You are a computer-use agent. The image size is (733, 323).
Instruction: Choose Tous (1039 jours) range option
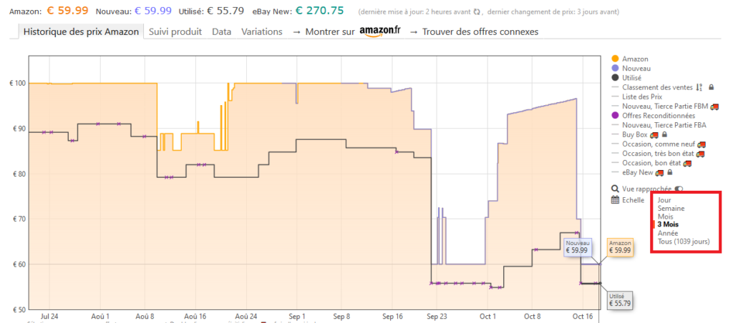tap(684, 242)
